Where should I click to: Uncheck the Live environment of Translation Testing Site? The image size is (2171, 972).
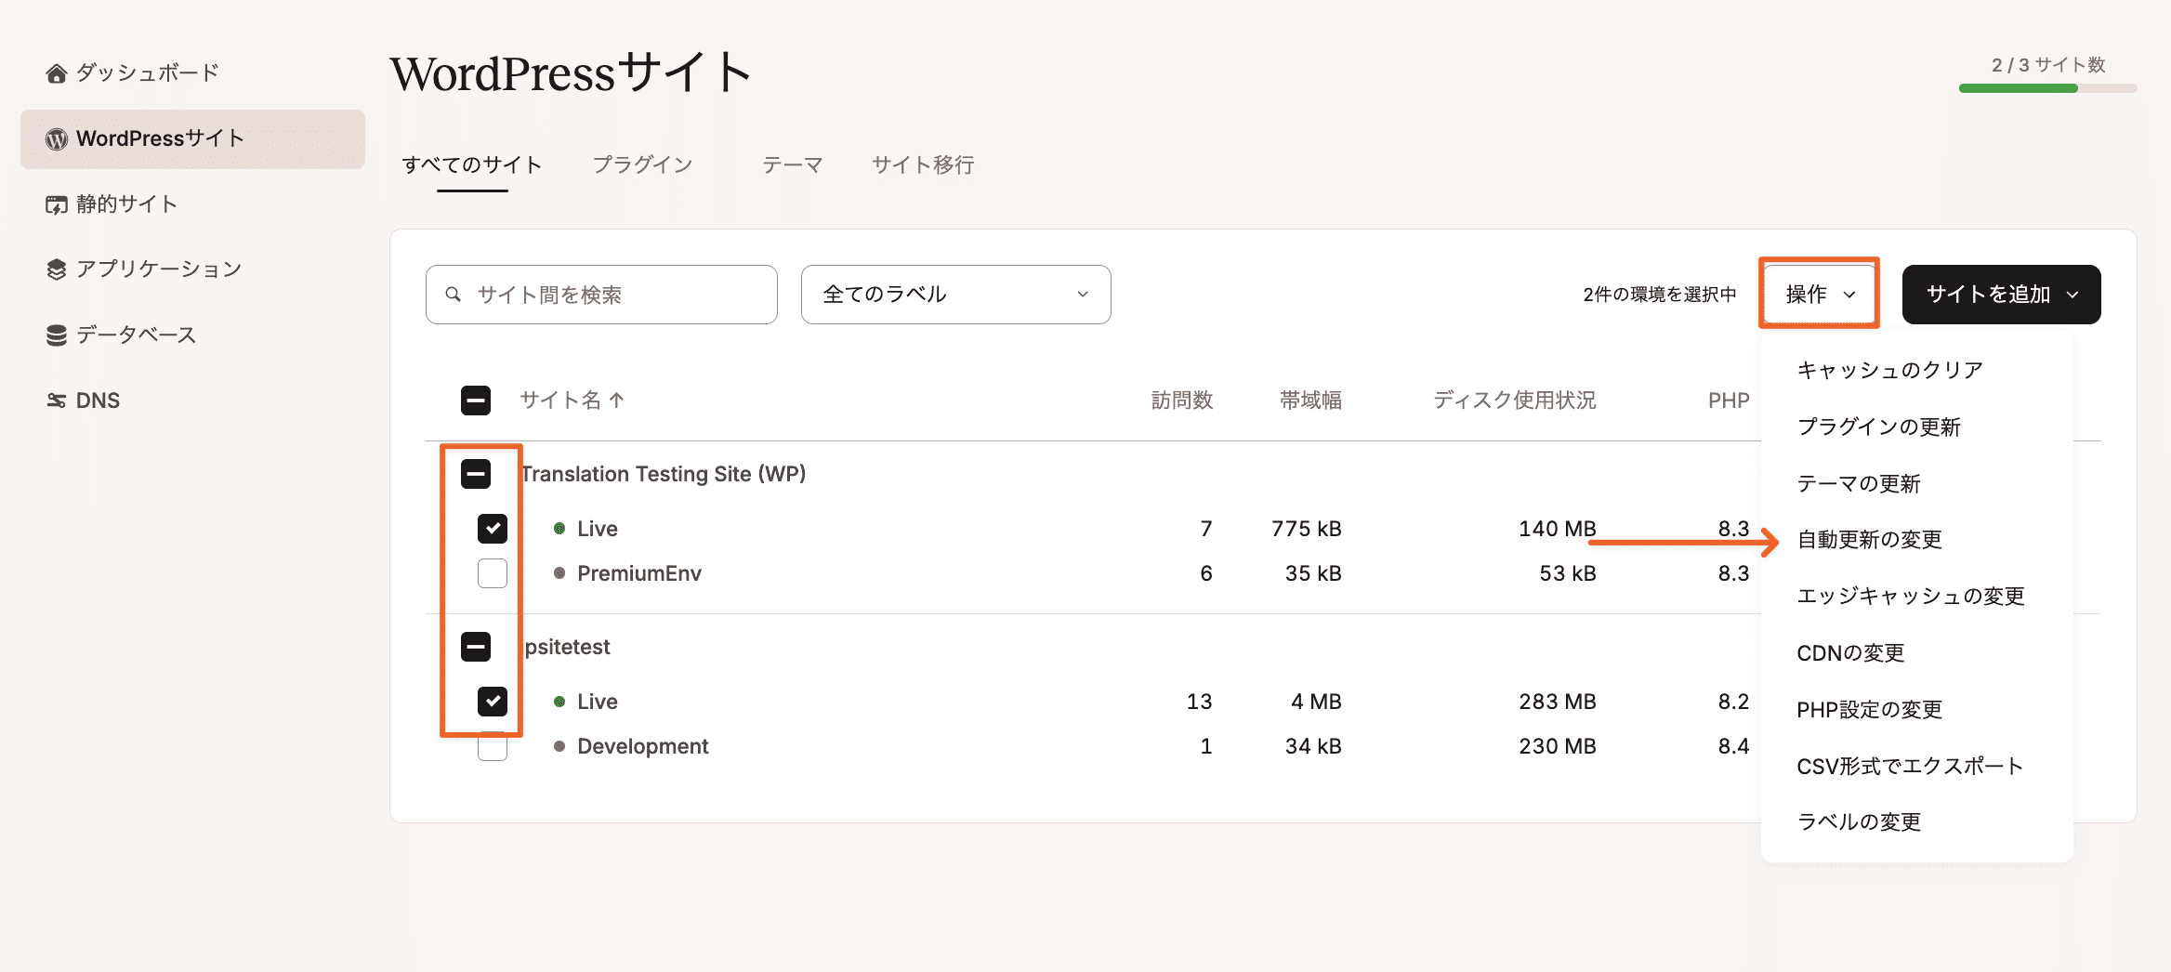click(x=493, y=529)
